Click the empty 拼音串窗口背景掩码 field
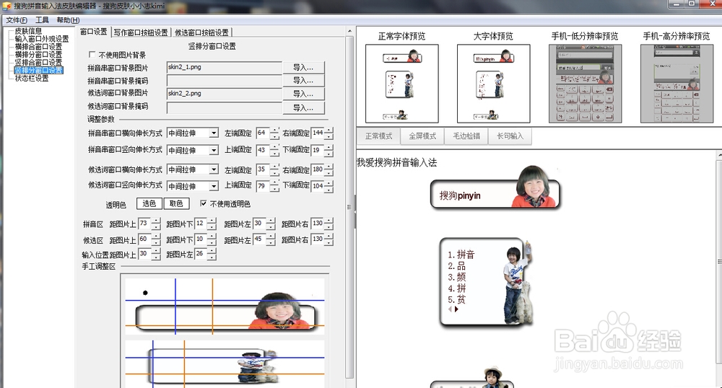 (225, 81)
